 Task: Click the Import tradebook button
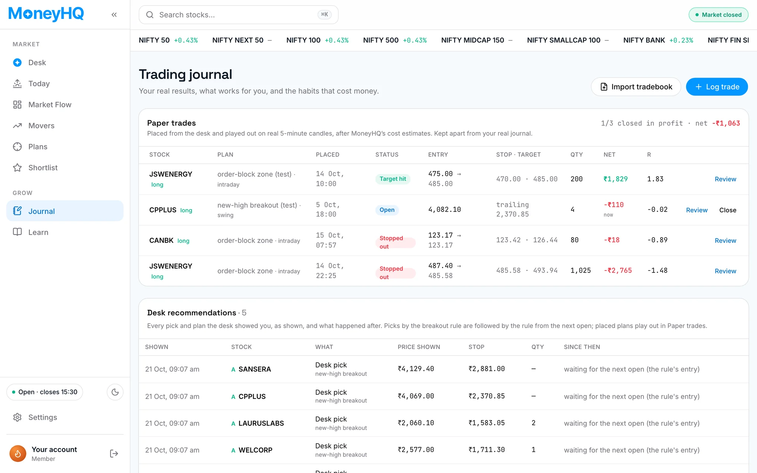(636, 87)
